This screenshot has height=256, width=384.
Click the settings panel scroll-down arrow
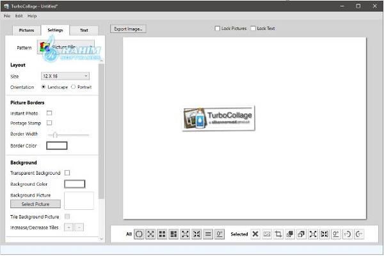click(102, 239)
